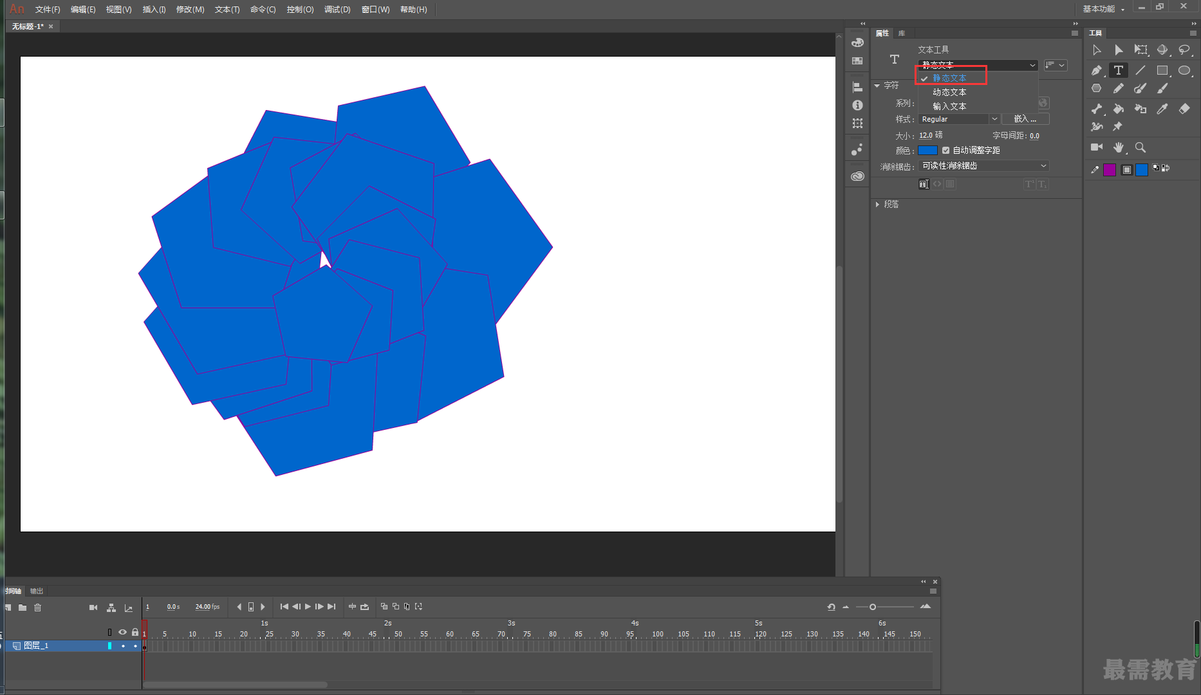Open the Info panel icon
This screenshot has width=1201, height=695.
857,105
